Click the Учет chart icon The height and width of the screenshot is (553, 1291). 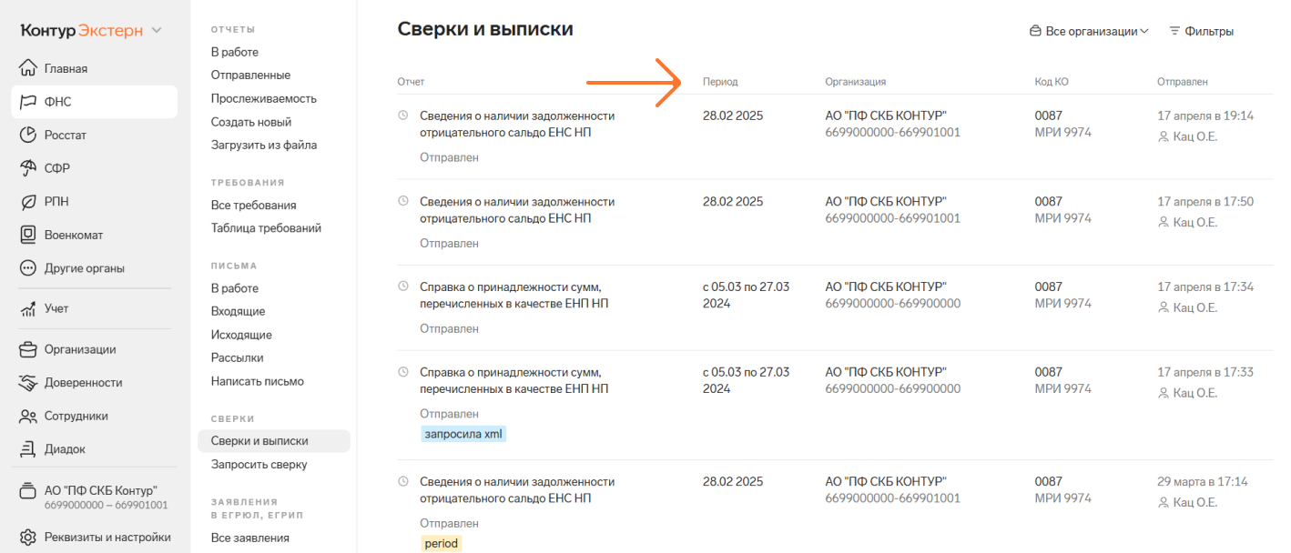coord(27,309)
